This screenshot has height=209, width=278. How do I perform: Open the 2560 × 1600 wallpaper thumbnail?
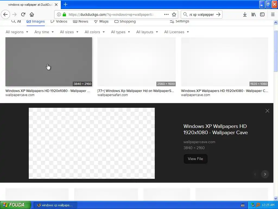click(137, 62)
